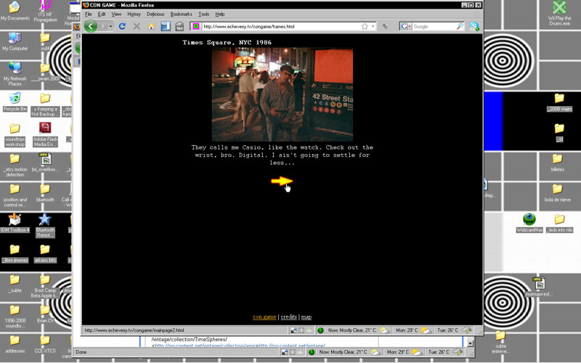Reload the current page
The width and height of the screenshot is (581, 363).
[122, 26]
